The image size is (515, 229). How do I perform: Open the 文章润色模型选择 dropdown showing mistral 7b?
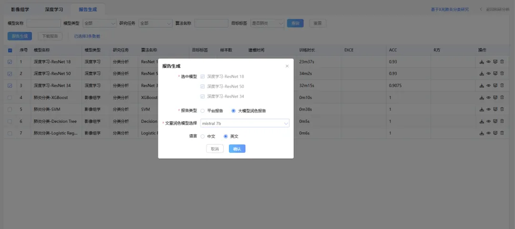click(245, 123)
